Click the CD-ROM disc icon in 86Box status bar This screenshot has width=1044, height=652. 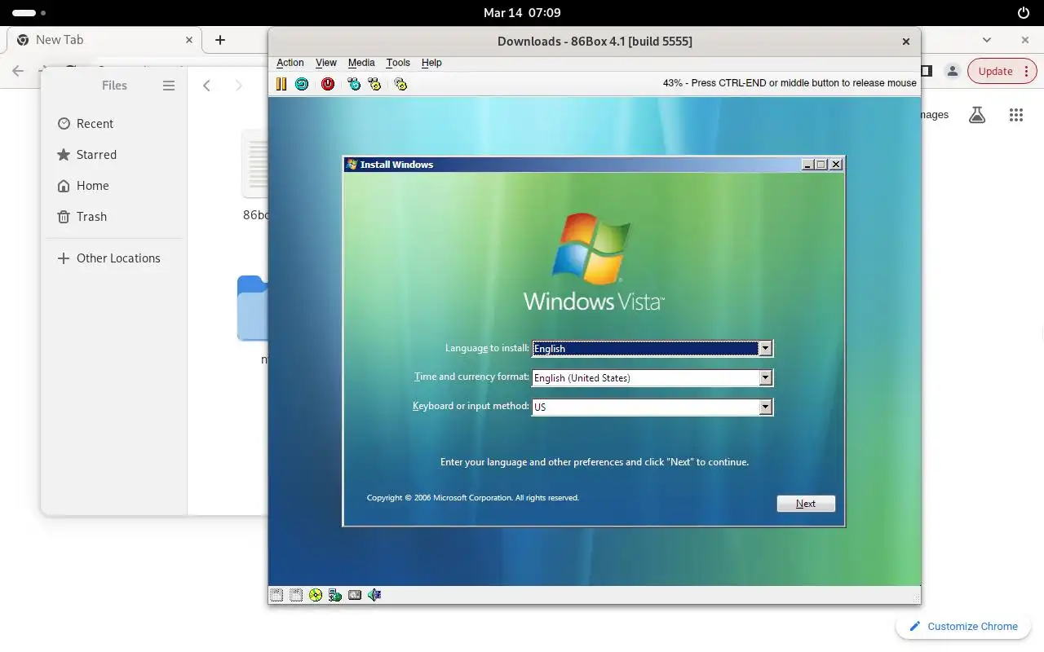coord(316,595)
